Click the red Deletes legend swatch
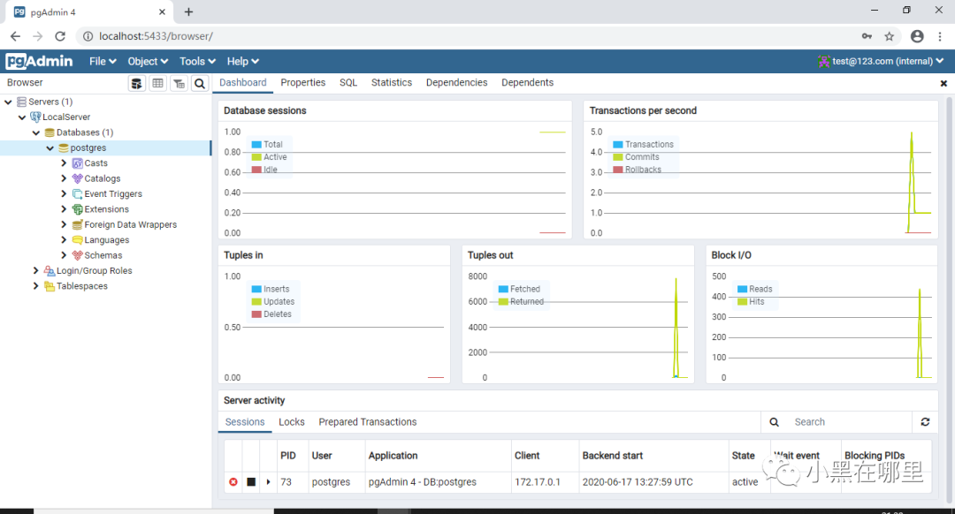Screen dimensions: 955x514 (x=256, y=314)
